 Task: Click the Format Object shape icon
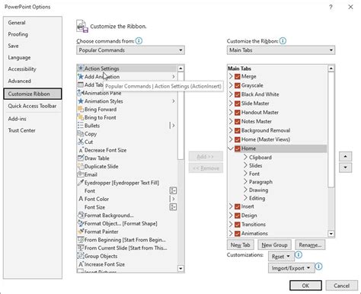pyautogui.click(x=81, y=223)
